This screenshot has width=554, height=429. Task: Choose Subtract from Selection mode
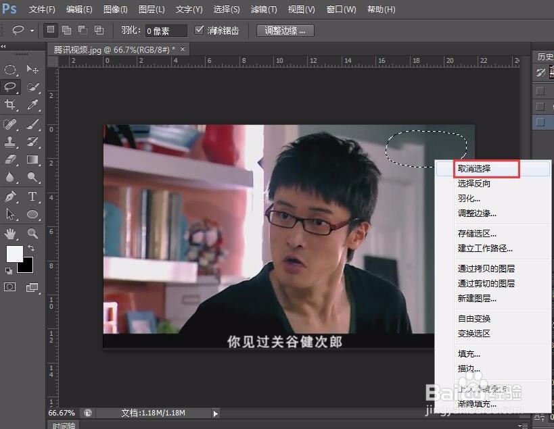[x=83, y=30]
